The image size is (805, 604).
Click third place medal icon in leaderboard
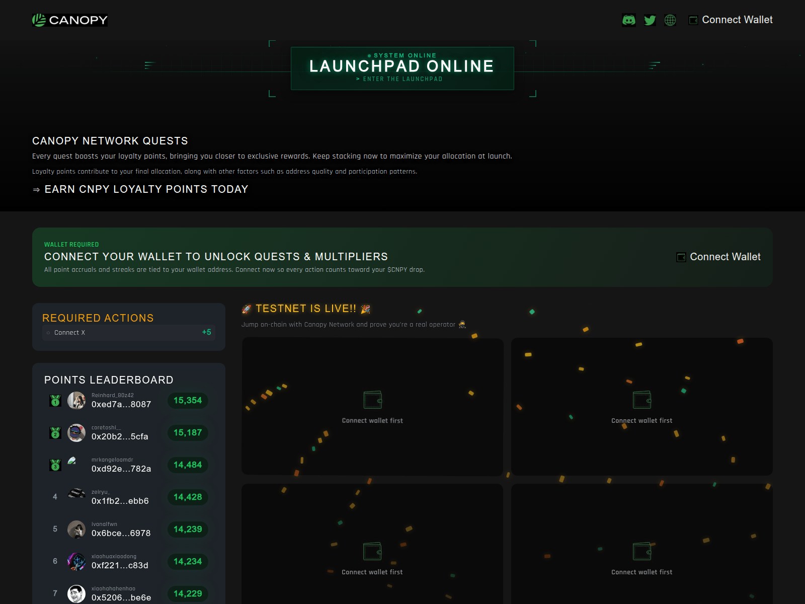(55, 465)
